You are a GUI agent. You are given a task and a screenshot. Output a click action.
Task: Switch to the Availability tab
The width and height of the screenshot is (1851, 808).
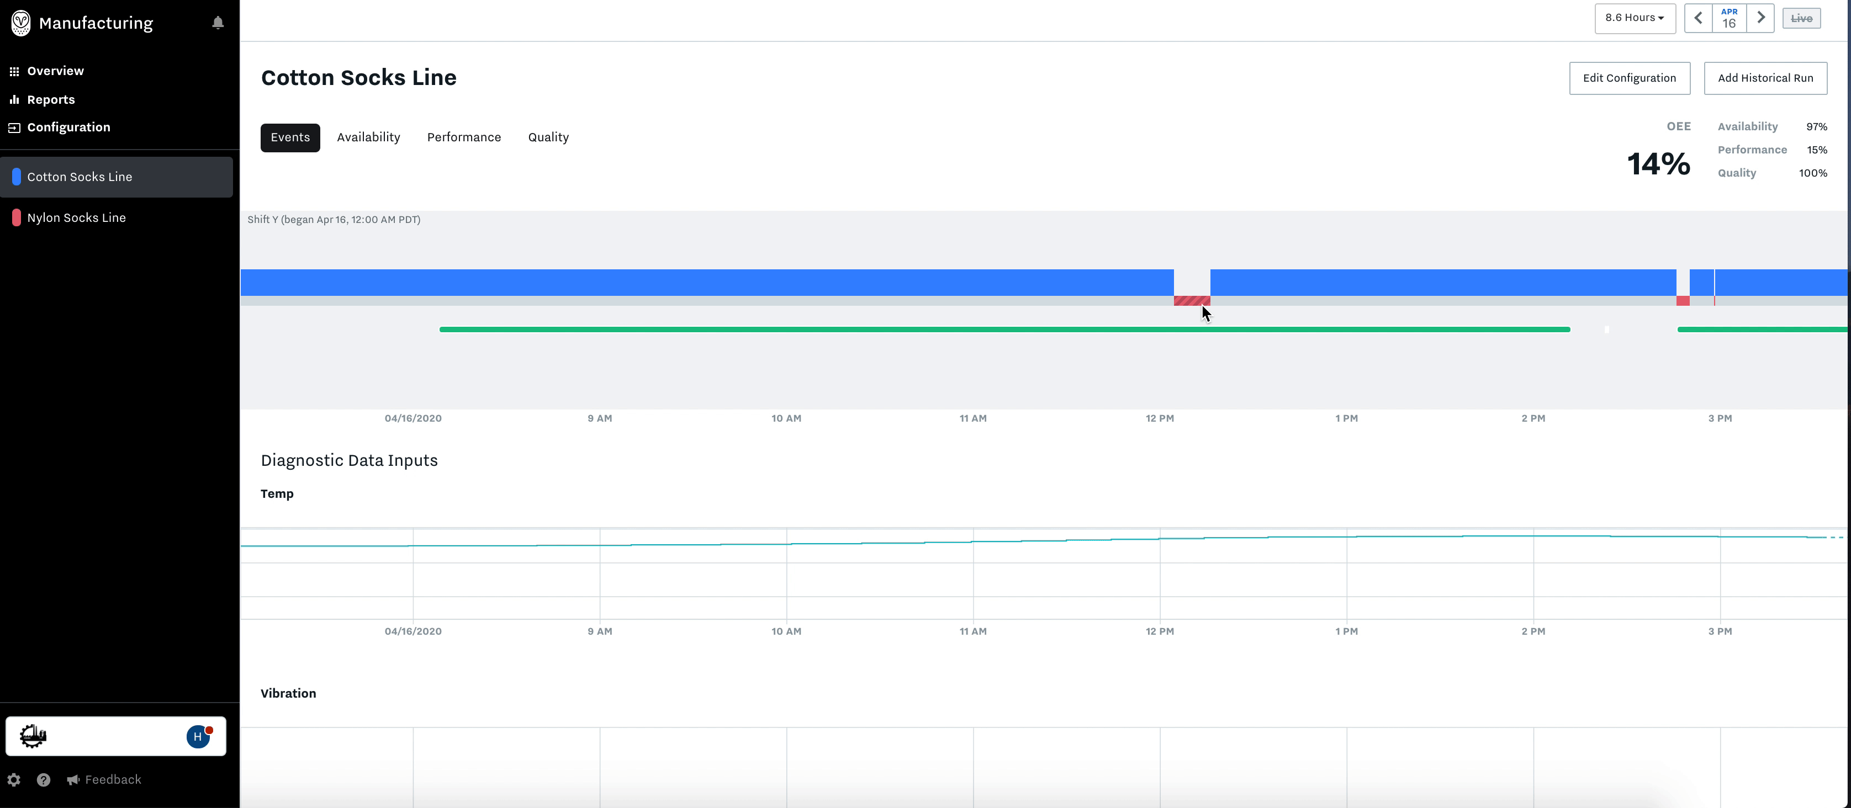coord(369,137)
